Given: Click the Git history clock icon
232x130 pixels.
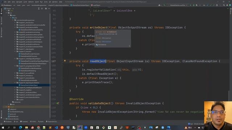Looking at the screenshot, I should (217, 5).
